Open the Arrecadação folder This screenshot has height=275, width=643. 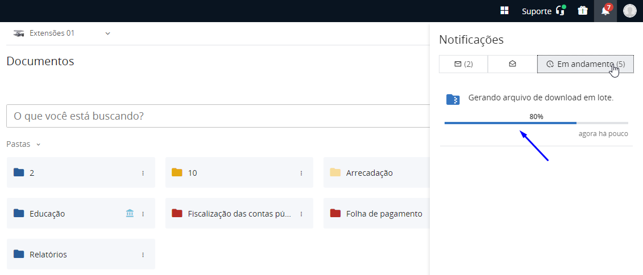click(370, 173)
